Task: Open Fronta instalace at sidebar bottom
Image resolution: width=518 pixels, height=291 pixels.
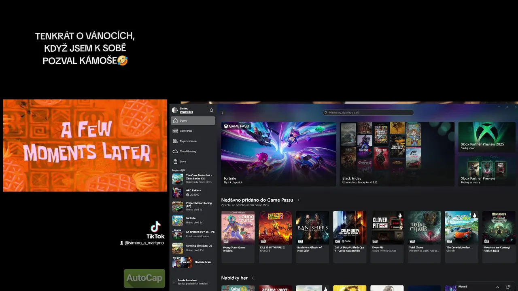Action: [x=193, y=282]
